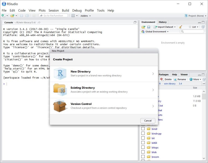
Task: Open the Help menu in menu bar
Action: 111,10
